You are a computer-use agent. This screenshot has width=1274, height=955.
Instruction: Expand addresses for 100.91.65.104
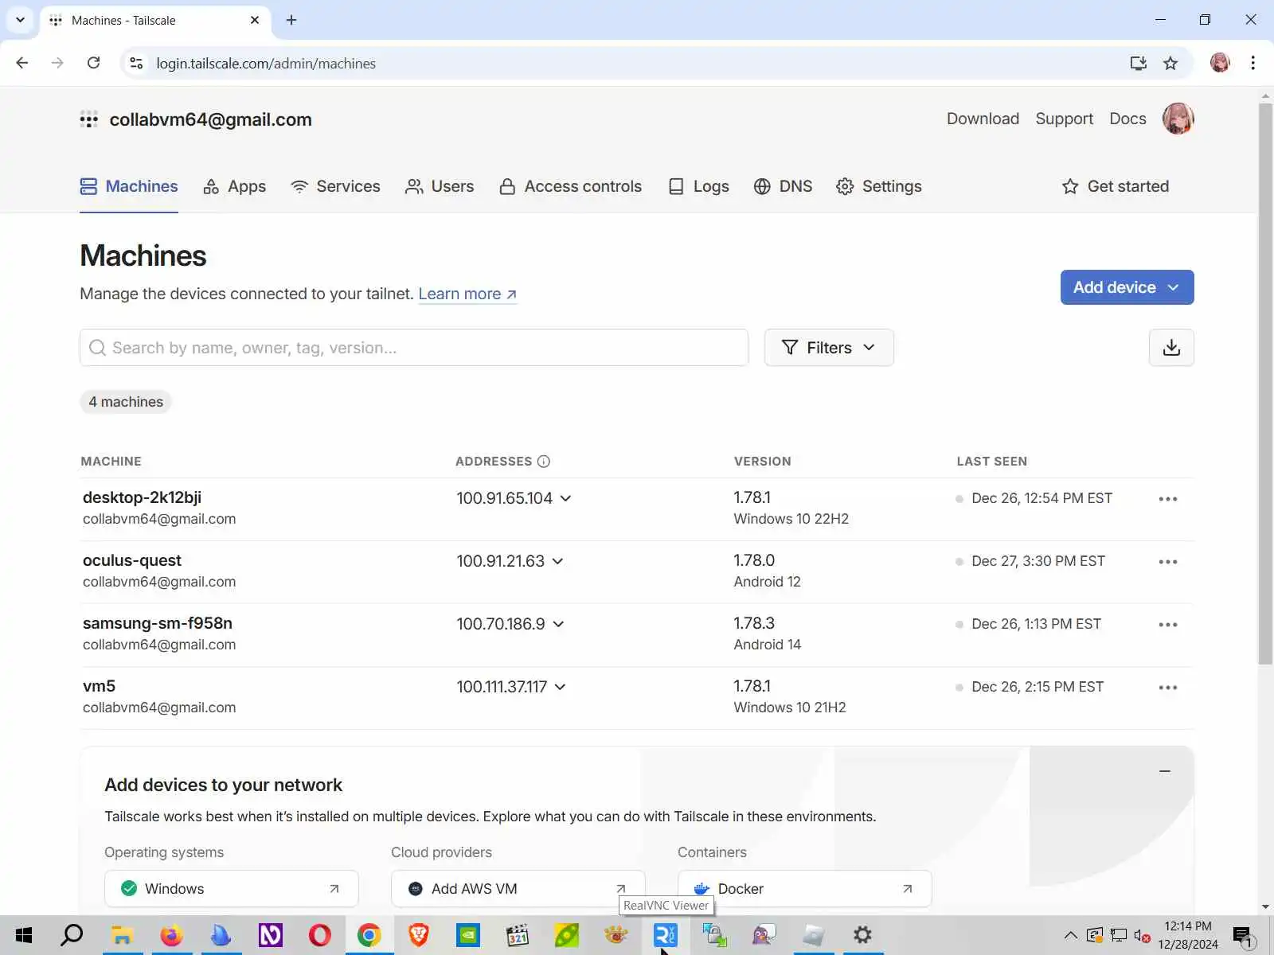click(x=565, y=498)
